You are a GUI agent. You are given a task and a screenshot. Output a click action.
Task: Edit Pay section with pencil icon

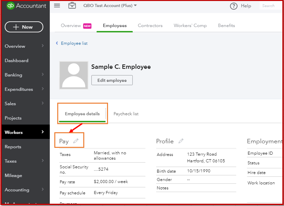[x=76, y=141]
